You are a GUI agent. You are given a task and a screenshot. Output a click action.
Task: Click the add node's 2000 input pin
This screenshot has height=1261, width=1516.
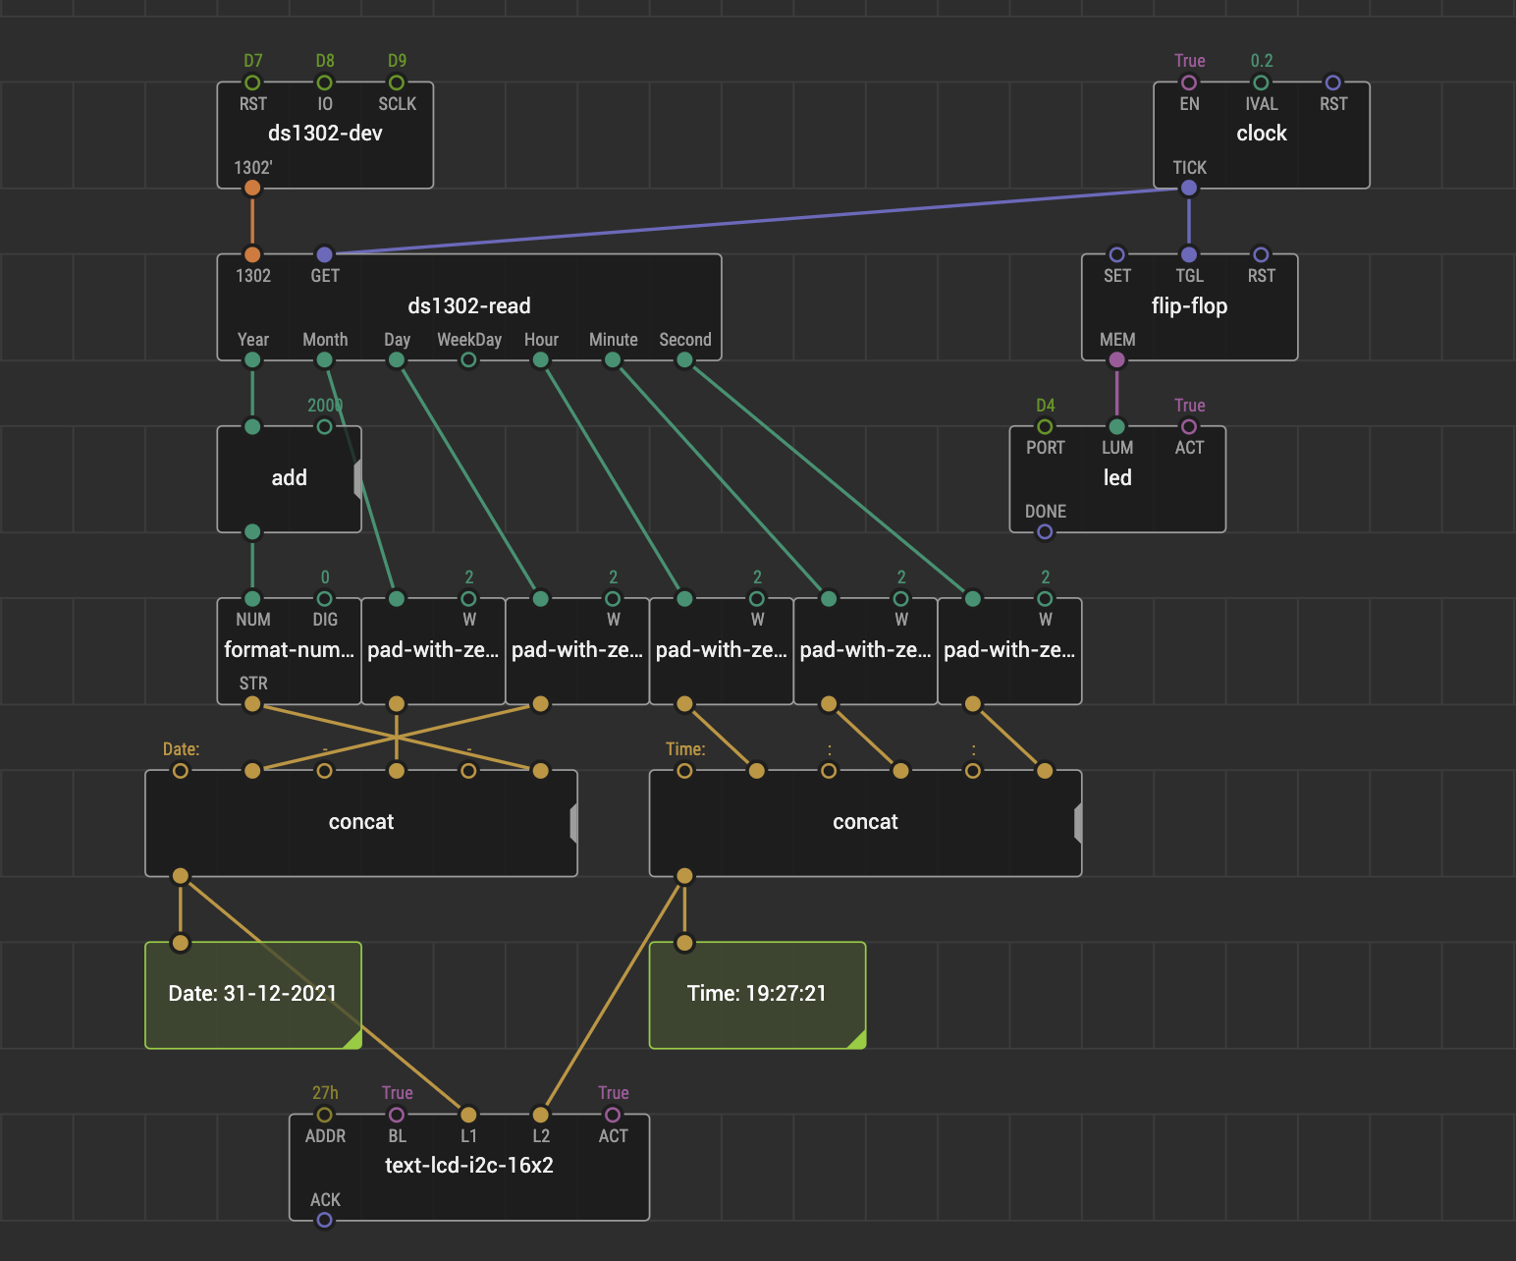click(325, 426)
